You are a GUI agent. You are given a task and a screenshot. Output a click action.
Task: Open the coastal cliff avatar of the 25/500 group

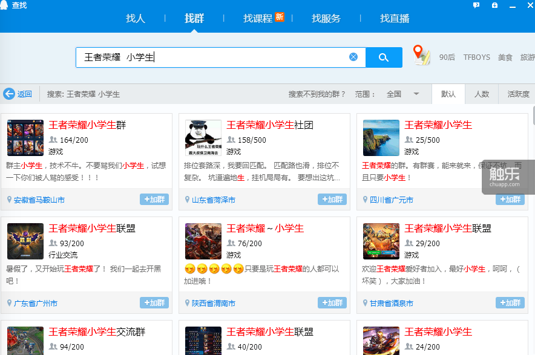point(381,138)
